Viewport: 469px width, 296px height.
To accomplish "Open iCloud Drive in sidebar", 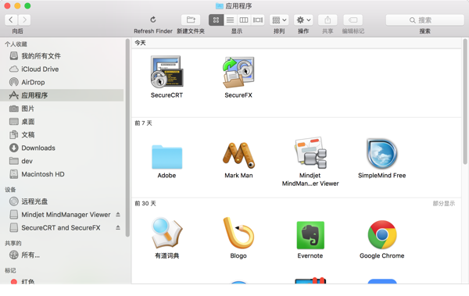I will tap(62, 69).
